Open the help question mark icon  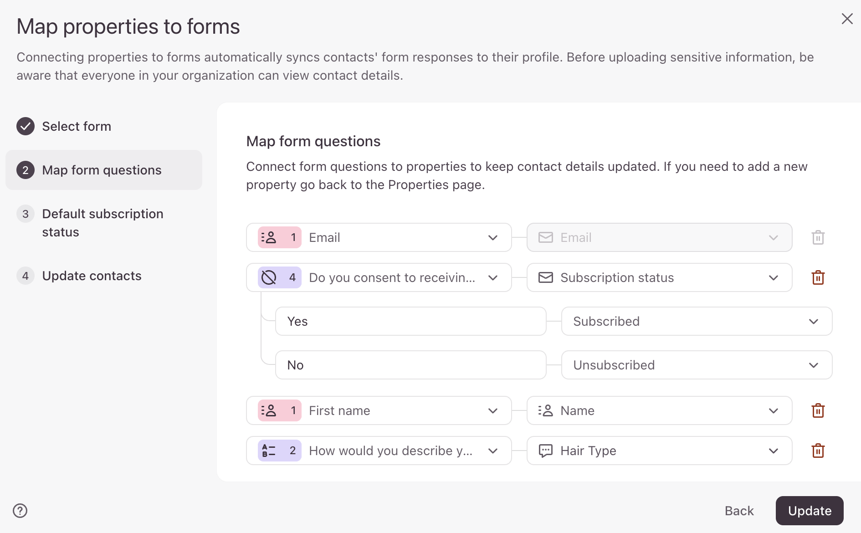tap(20, 511)
